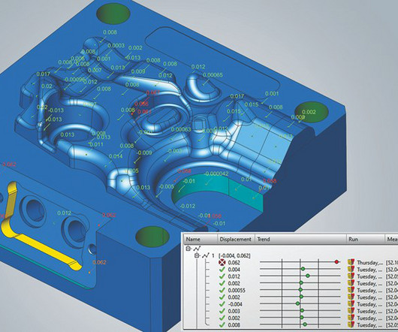Screen dimensions: 398x332
Task: Click the red failed-status icon beside 0.062
Action: pos(222,262)
